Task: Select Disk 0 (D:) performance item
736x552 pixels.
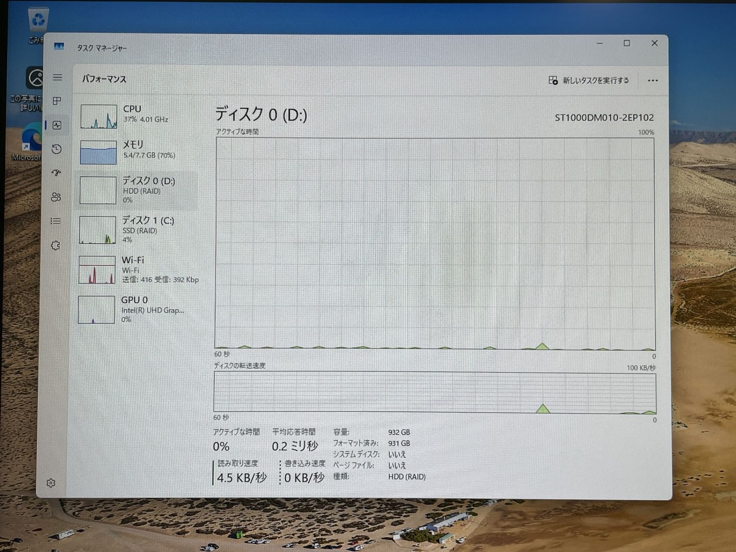Action: click(138, 190)
